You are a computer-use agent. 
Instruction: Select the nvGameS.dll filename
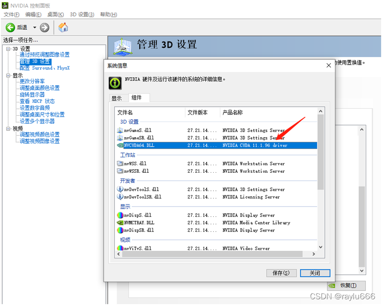pyautogui.click(x=138, y=131)
